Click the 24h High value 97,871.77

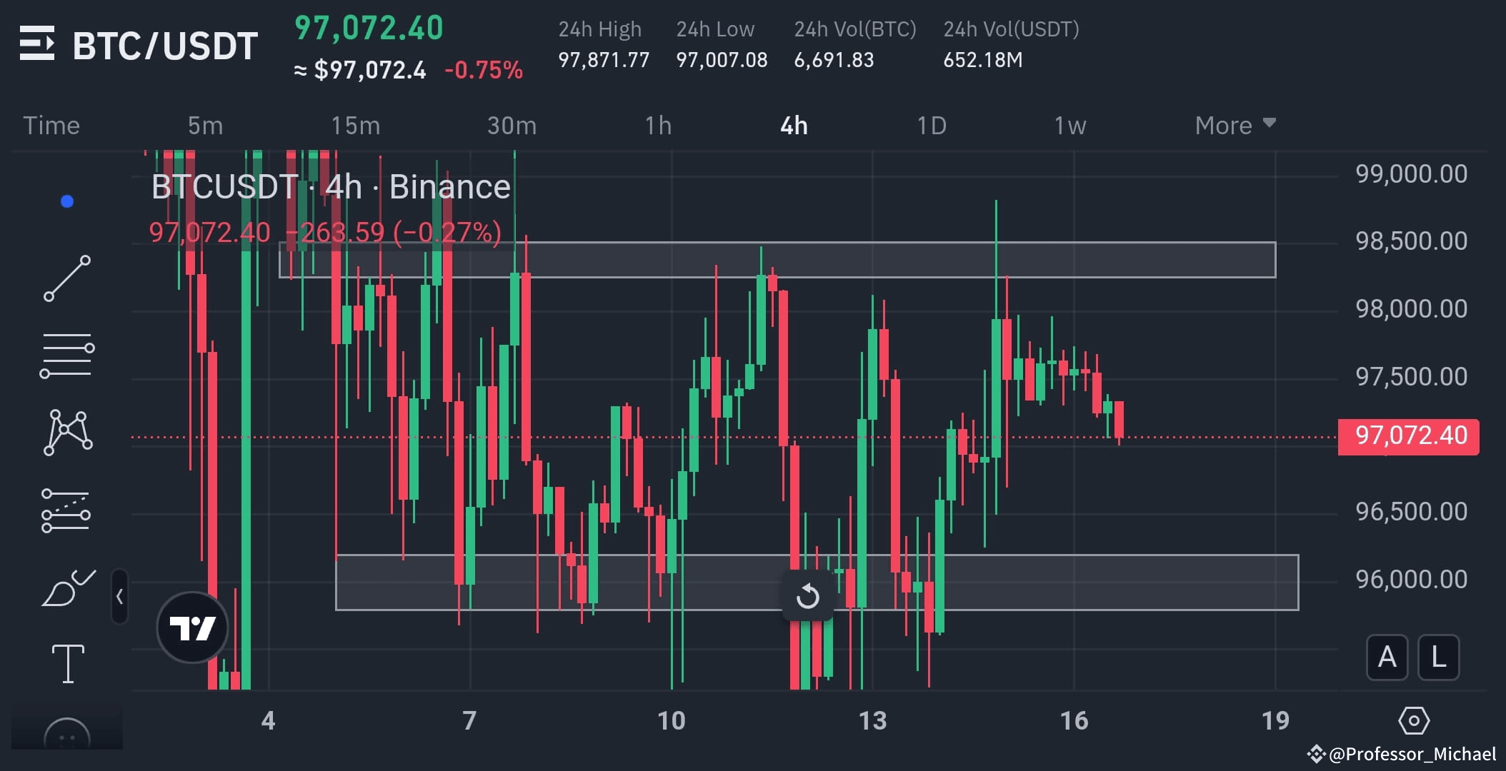pos(604,60)
